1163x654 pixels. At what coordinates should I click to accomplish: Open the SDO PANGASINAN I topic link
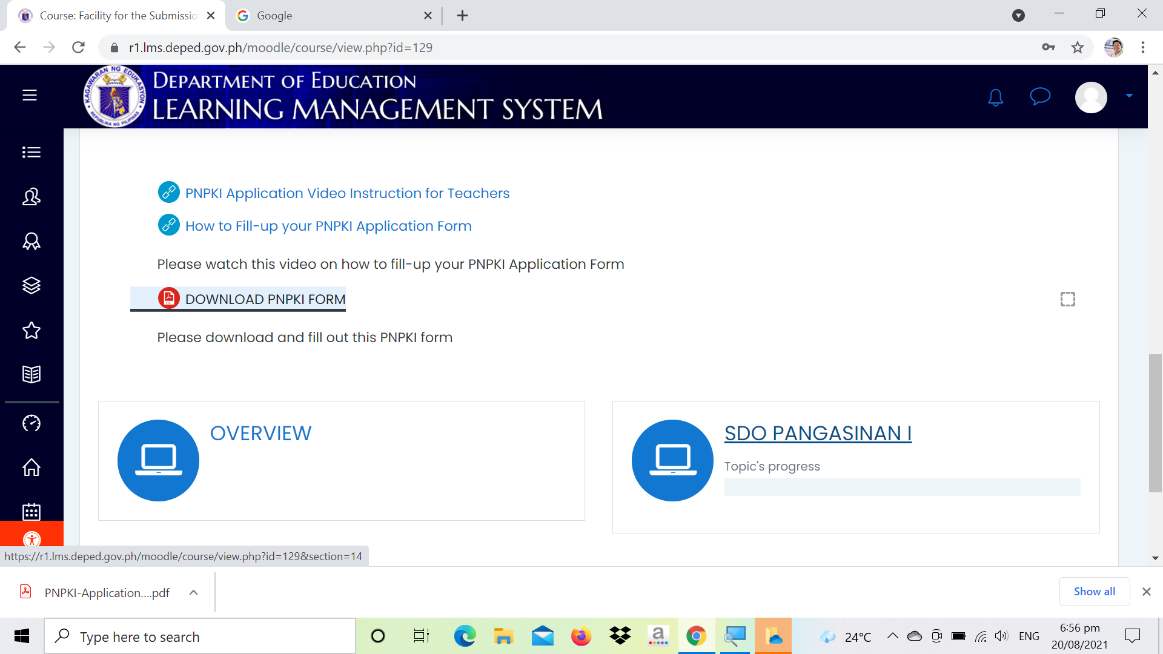[x=817, y=433]
